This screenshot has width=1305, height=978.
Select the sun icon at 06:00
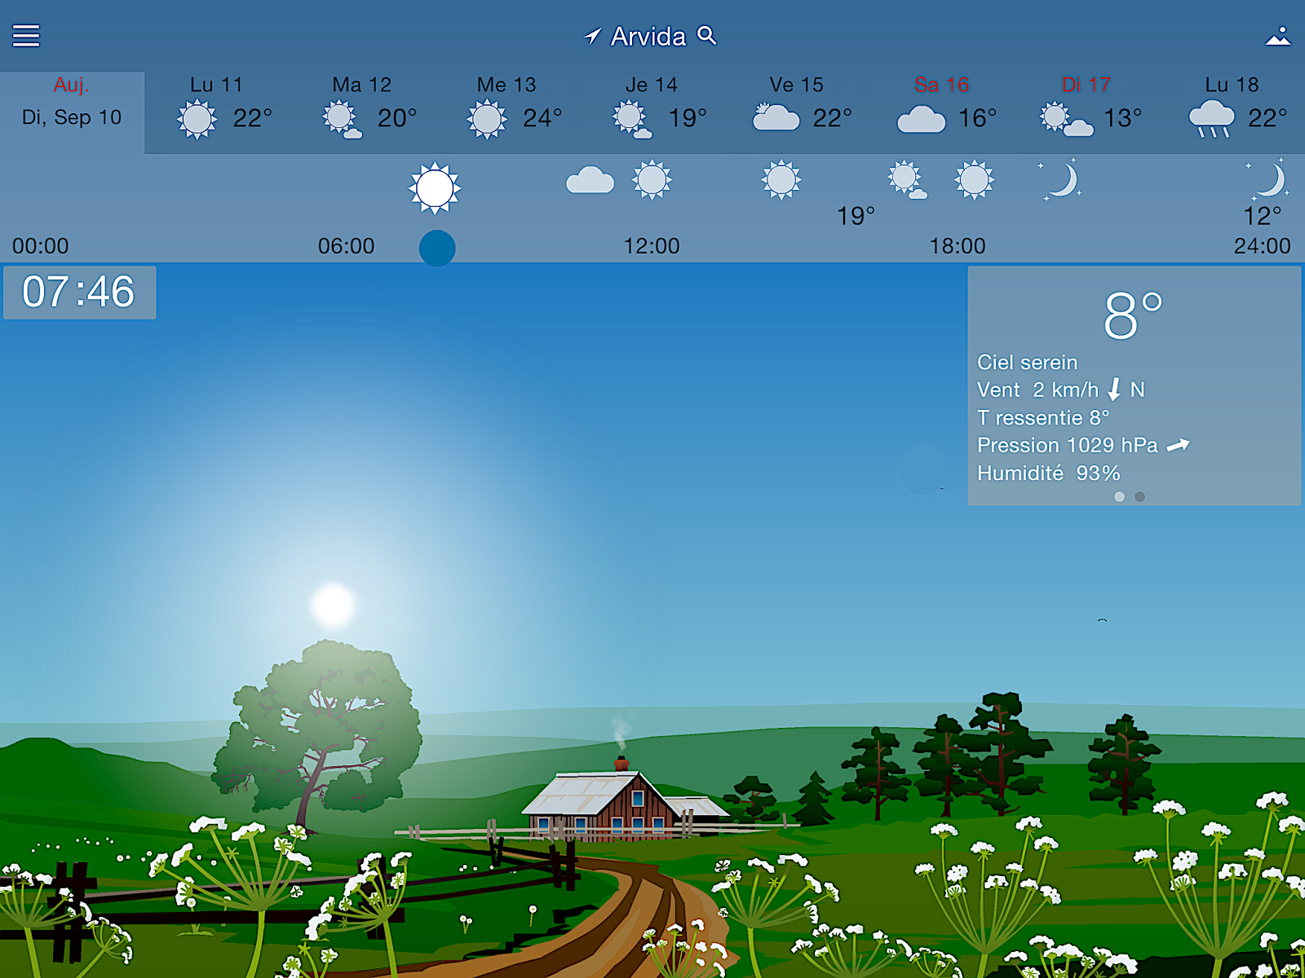coord(436,187)
